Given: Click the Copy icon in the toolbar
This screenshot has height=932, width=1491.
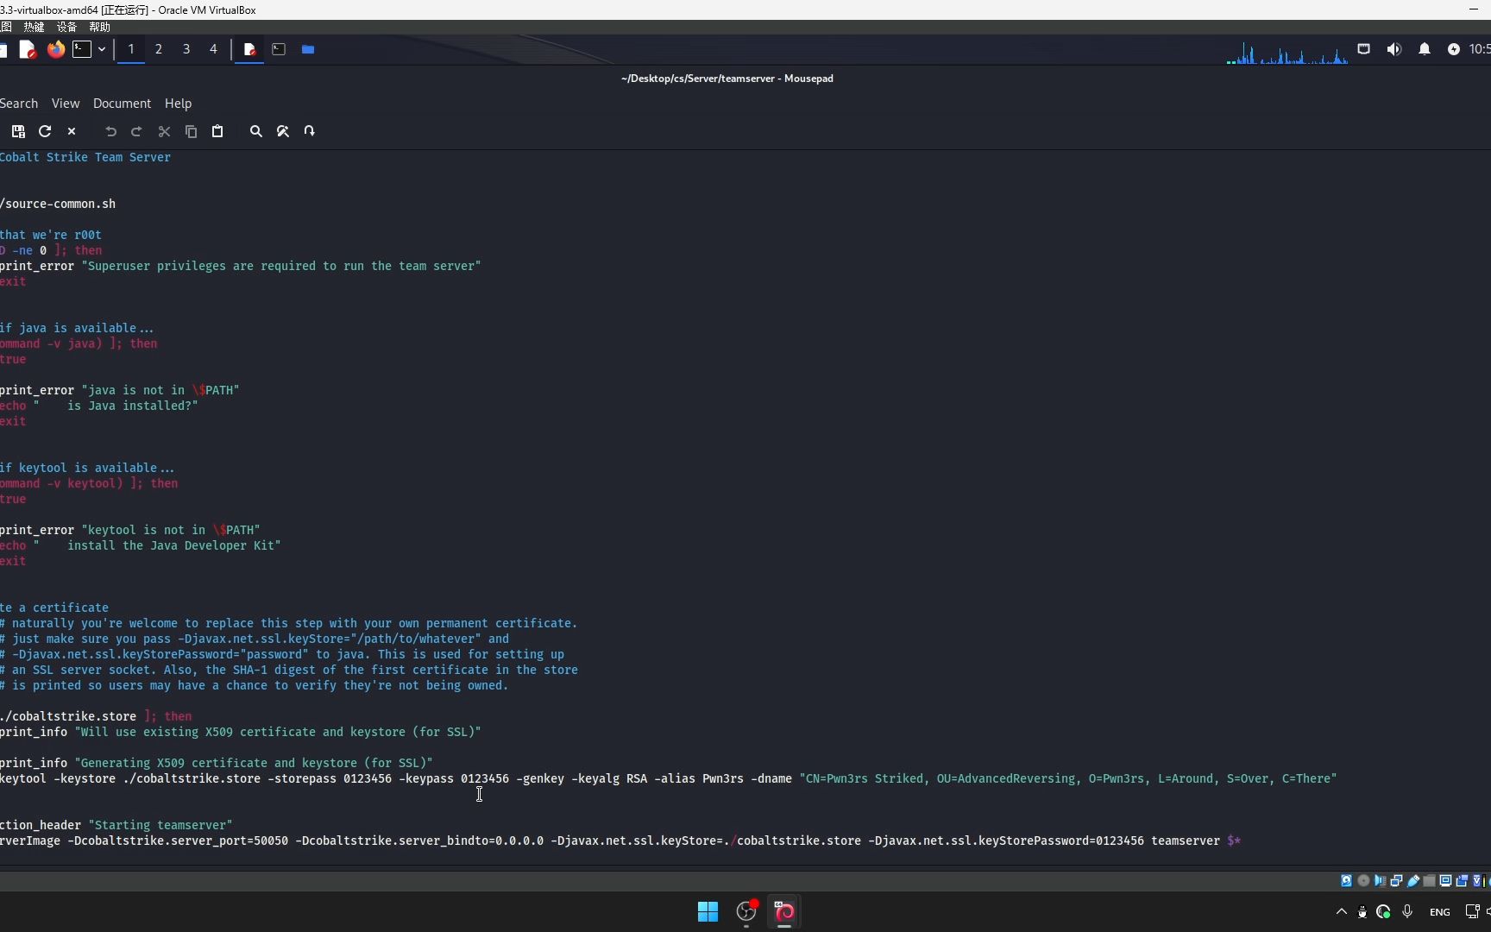Looking at the screenshot, I should click(x=191, y=131).
